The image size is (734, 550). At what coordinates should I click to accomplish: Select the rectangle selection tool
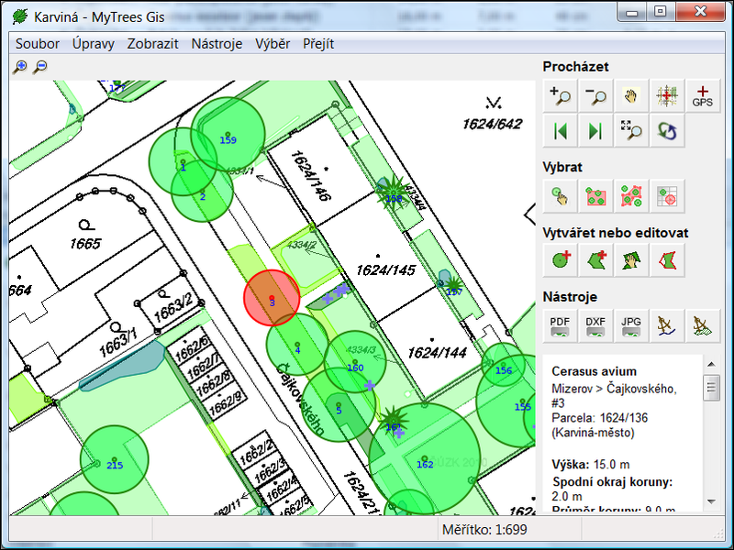595,196
